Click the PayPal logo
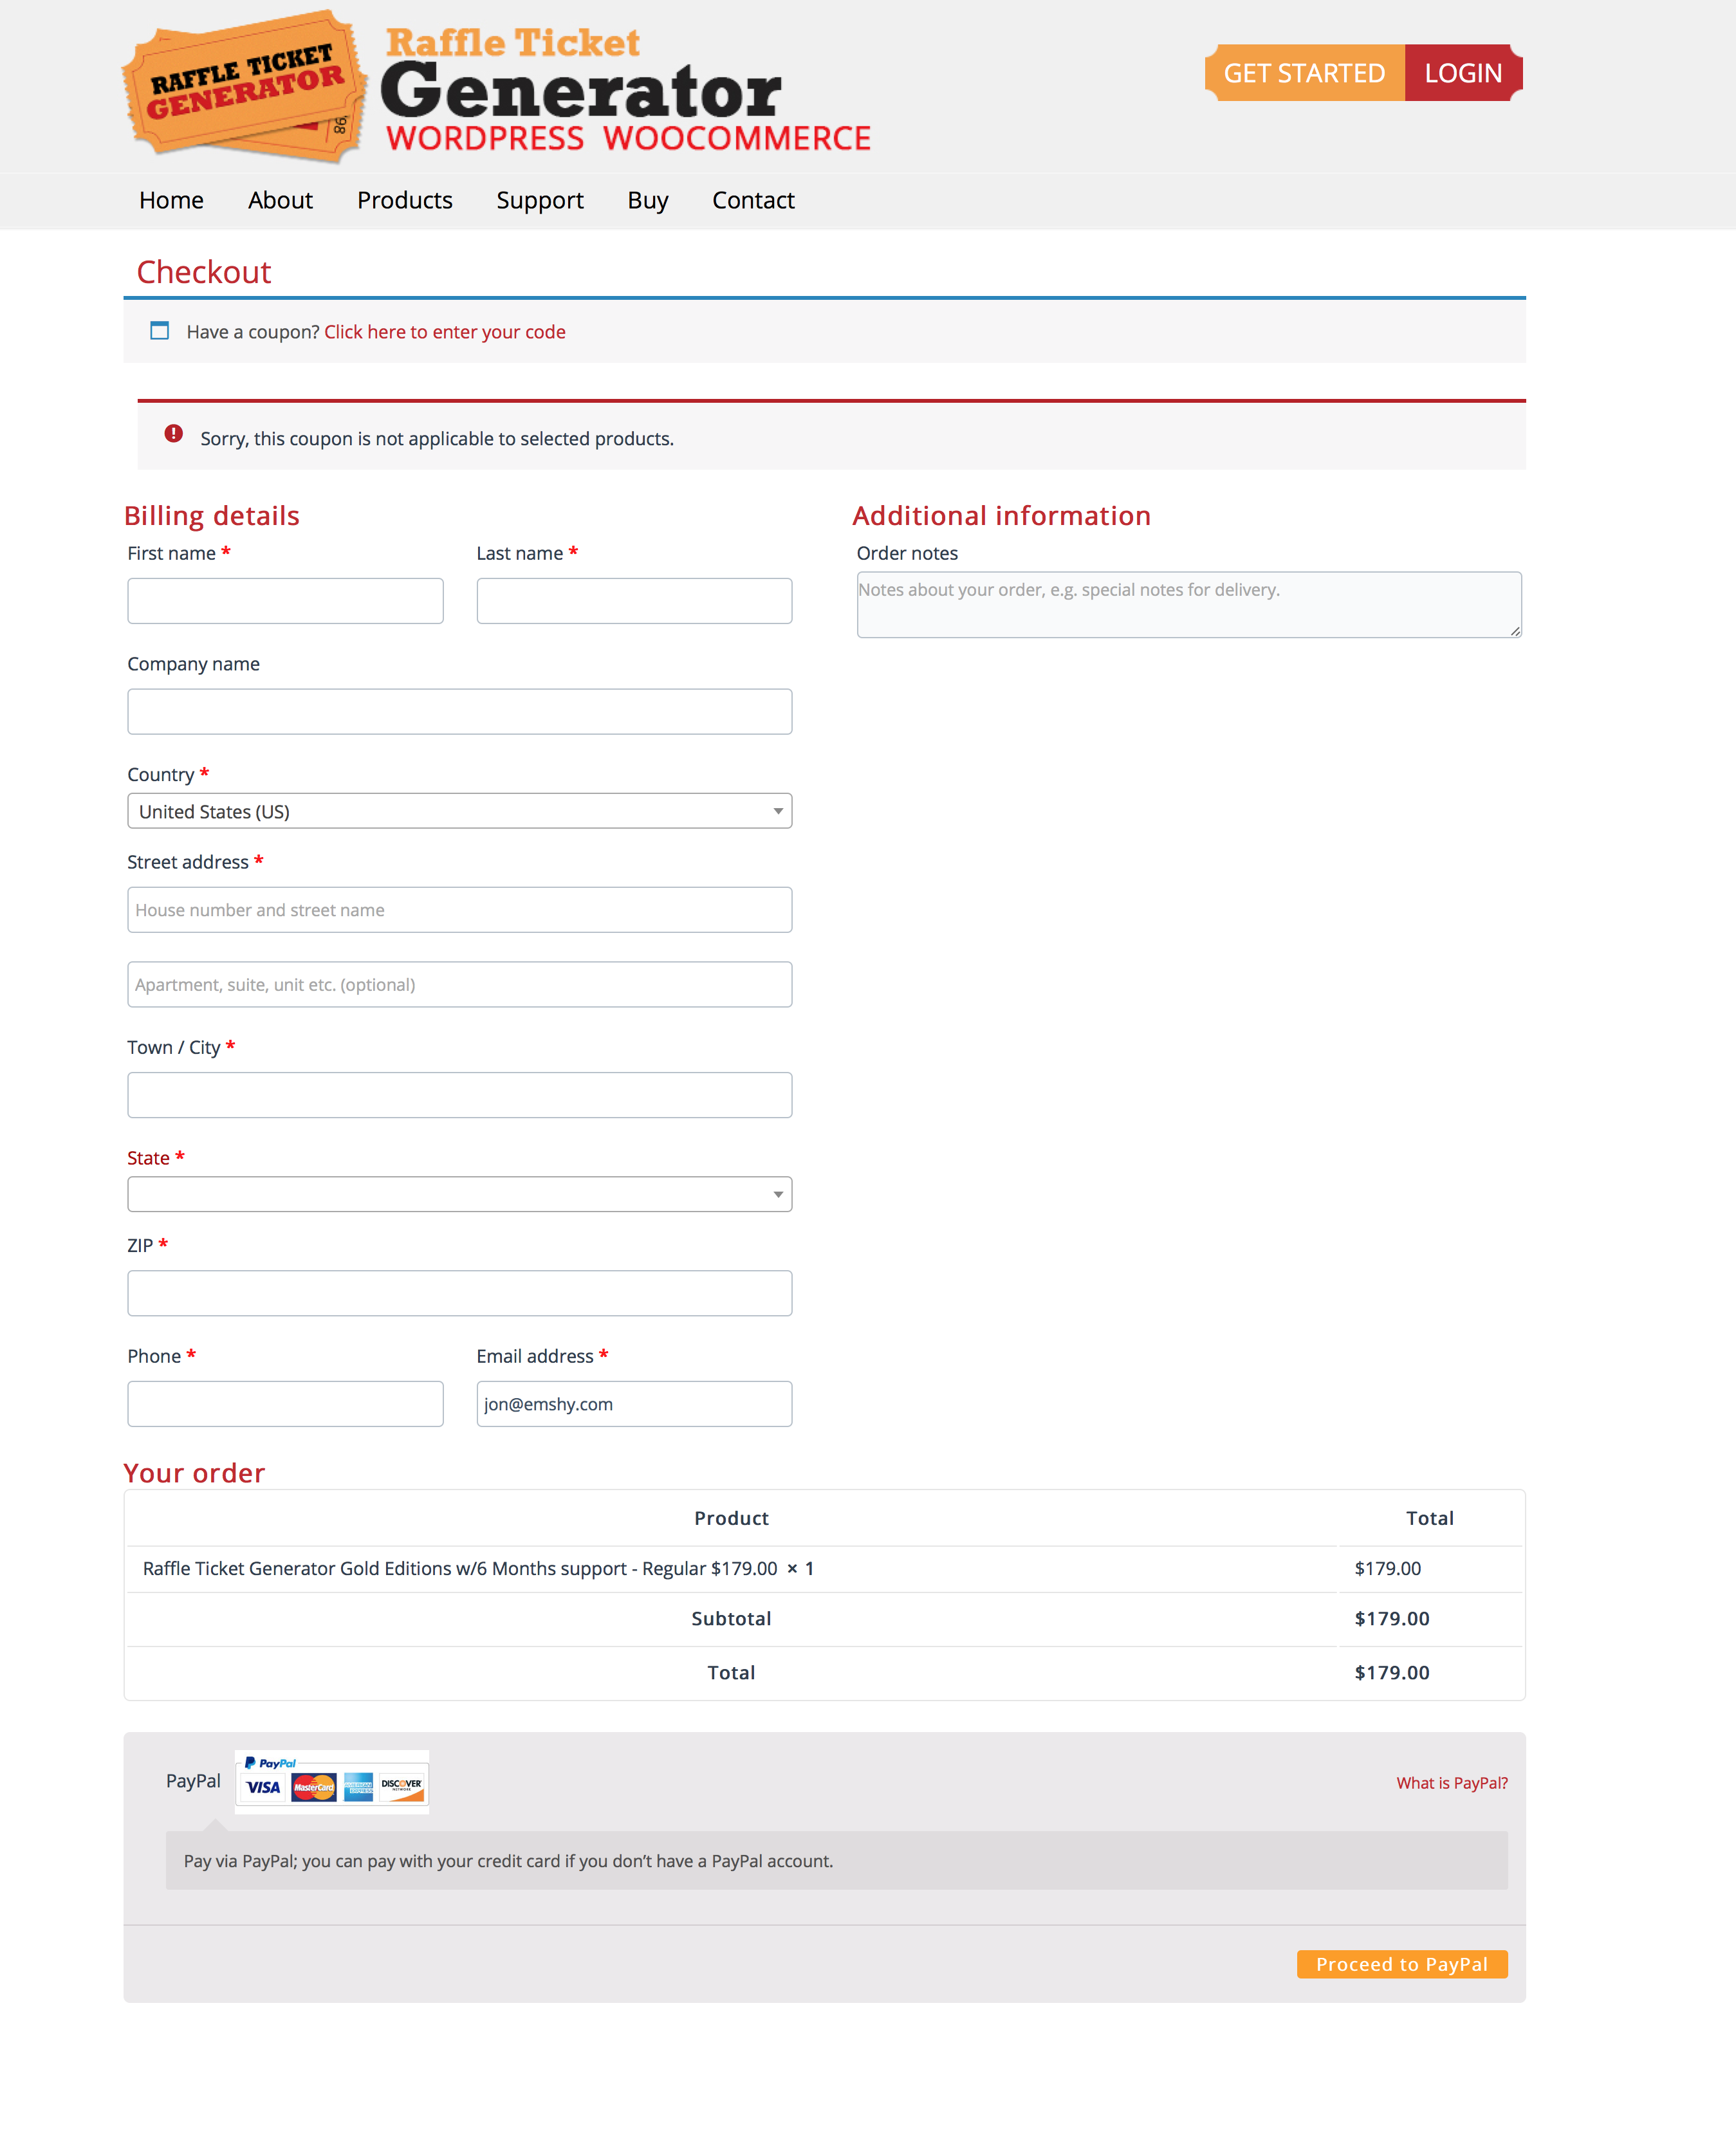Image resolution: width=1736 pixels, height=2149 pixels. (270, 1763)
